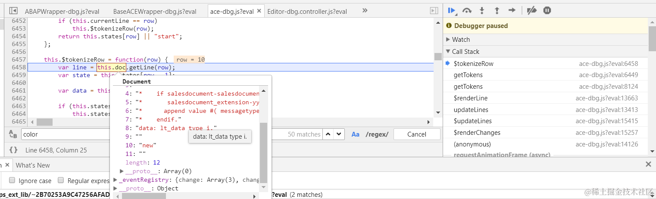Open ace-dbg.js?eval:6449 source link
The width and height of the screenshot is (656, 199).
[x=608, y=75]
